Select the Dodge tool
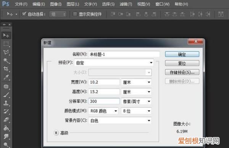 click(6, 145)
